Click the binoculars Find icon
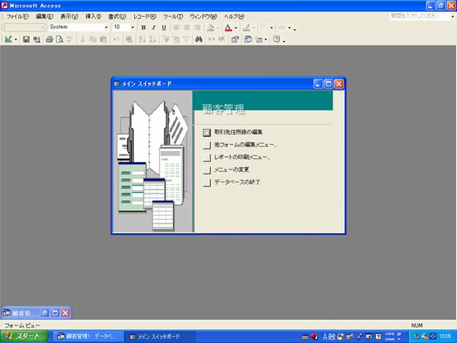 pos(198,40)
